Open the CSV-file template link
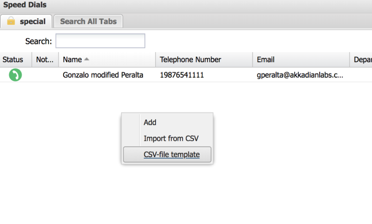372x224 pixels. point(171,155)
